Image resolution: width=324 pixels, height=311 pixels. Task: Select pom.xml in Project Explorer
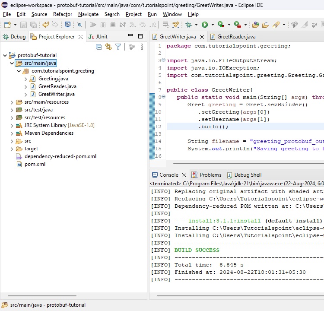35,164
